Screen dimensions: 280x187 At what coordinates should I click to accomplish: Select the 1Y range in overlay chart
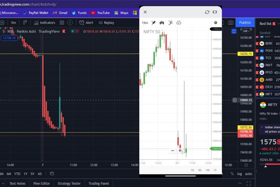coord(215,170)
